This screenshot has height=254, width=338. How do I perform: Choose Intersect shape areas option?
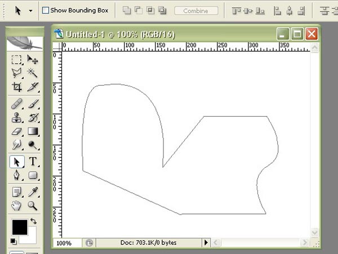tap(150, 10)
